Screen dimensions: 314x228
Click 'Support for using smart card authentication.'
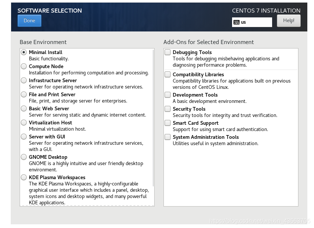click(220, 130)
